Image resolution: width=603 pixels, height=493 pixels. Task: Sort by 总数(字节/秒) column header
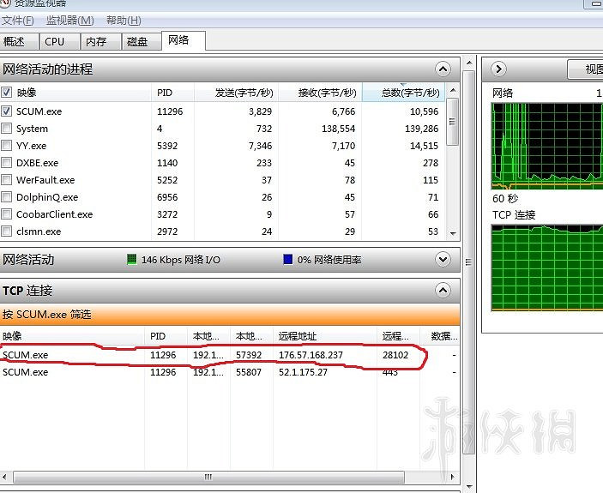click(x=403, y=93)
